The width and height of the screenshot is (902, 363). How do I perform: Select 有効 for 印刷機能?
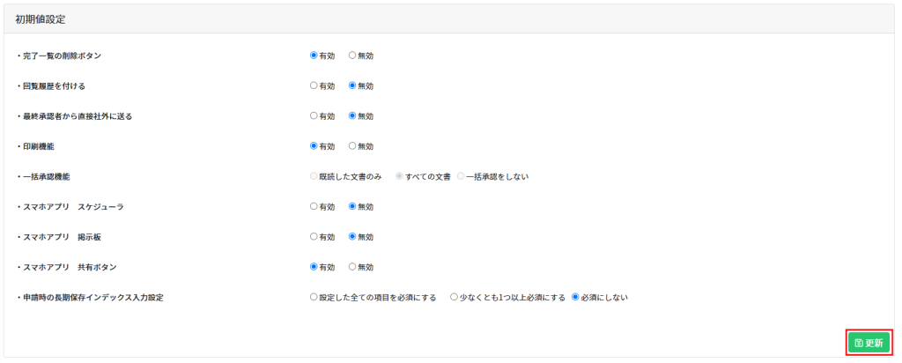pyautogui.click(x=314, y=146)
